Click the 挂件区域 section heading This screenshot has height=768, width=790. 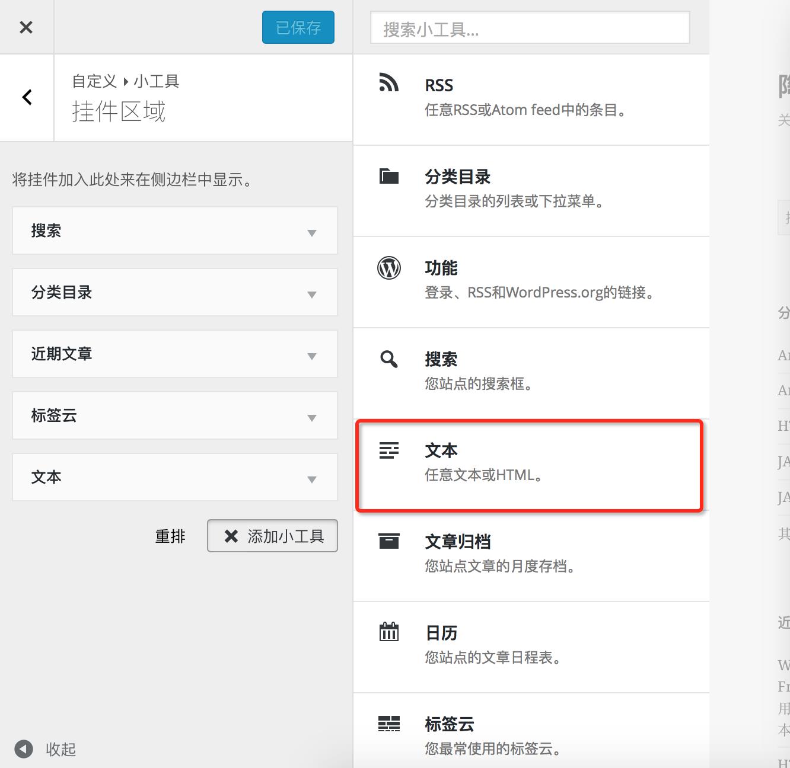119,111
